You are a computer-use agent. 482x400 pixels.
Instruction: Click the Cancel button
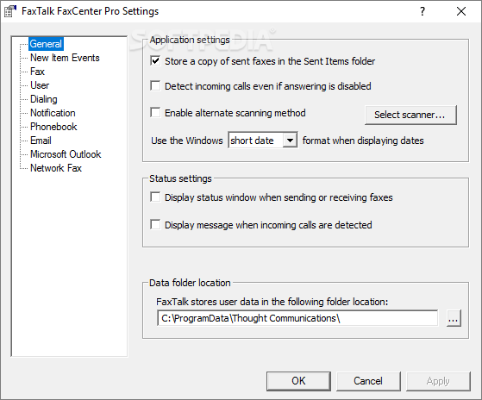point(368,381)
